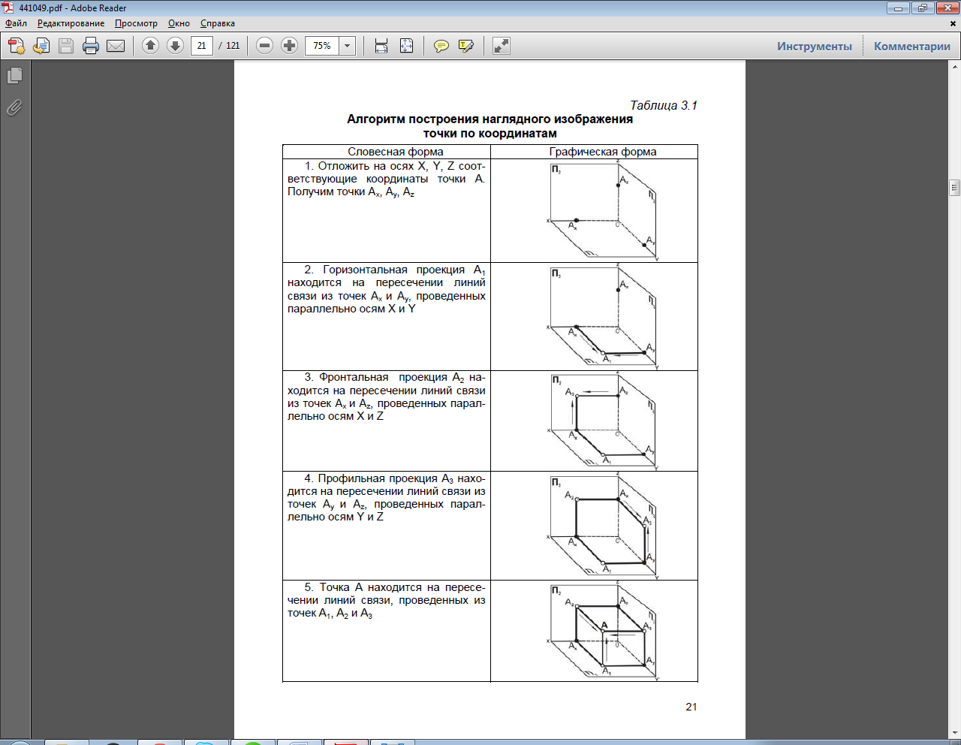
Task: Go to previous page arrow
Action: tap(150, 46)
